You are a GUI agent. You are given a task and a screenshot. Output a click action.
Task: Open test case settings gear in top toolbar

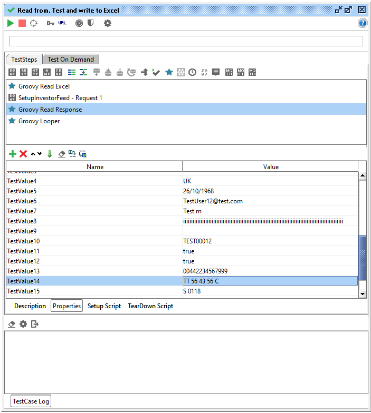pyautogui.click(x=108, y=23)
